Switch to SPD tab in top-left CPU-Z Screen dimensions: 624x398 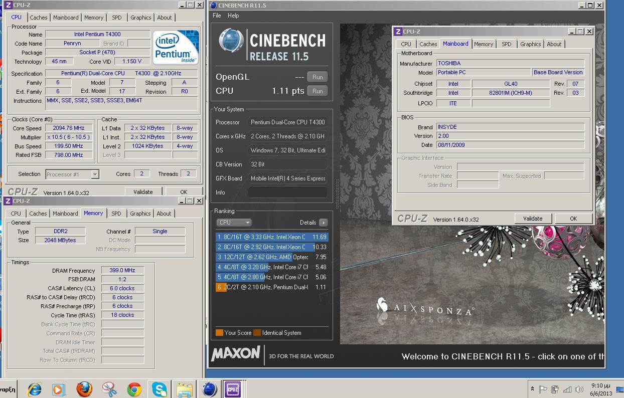coord(117,17)
